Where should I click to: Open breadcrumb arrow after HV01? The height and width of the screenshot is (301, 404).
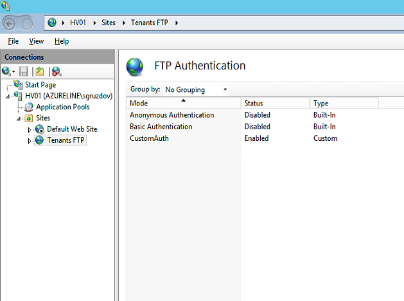tap(94, 23)
